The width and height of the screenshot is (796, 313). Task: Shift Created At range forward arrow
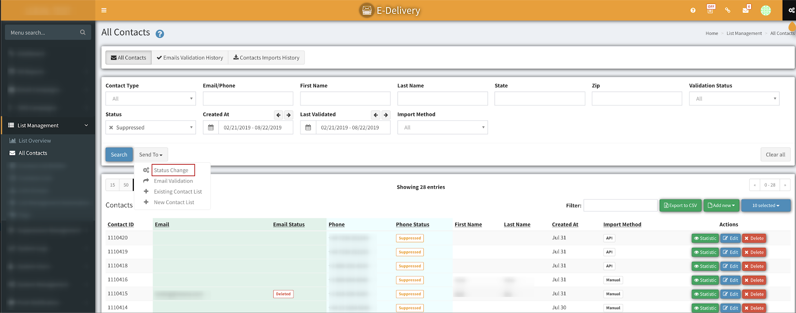[289, 115]
